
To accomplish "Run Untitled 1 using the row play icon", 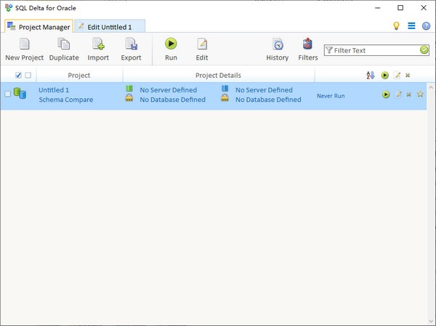I will [386, 95].
